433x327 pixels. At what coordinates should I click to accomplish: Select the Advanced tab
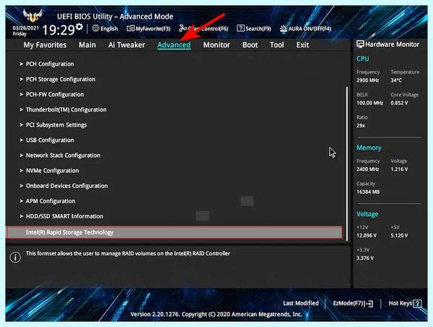(174, 45)
